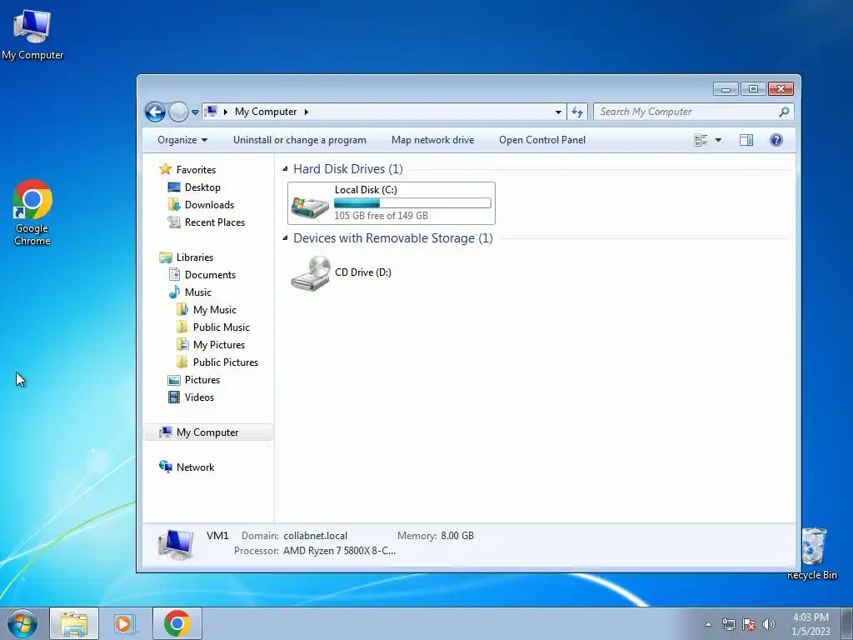Click the Refresh button beside address bar
The width and height of the screenshot is (853, 640).
[577, 112]
